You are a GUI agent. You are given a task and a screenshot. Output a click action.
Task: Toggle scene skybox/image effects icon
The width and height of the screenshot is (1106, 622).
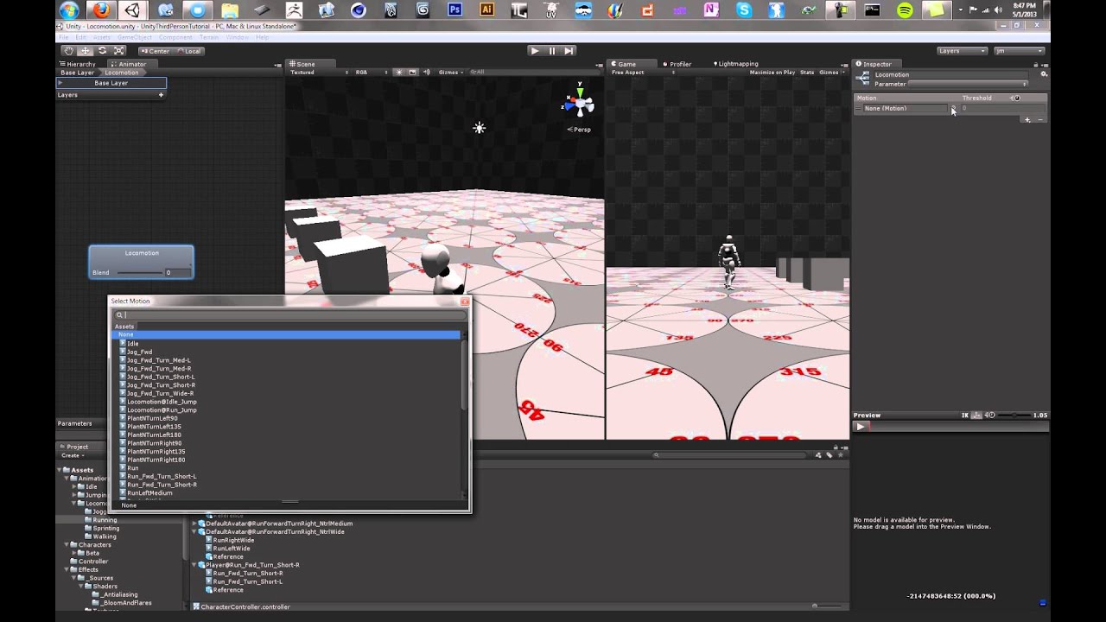(413, 73)
